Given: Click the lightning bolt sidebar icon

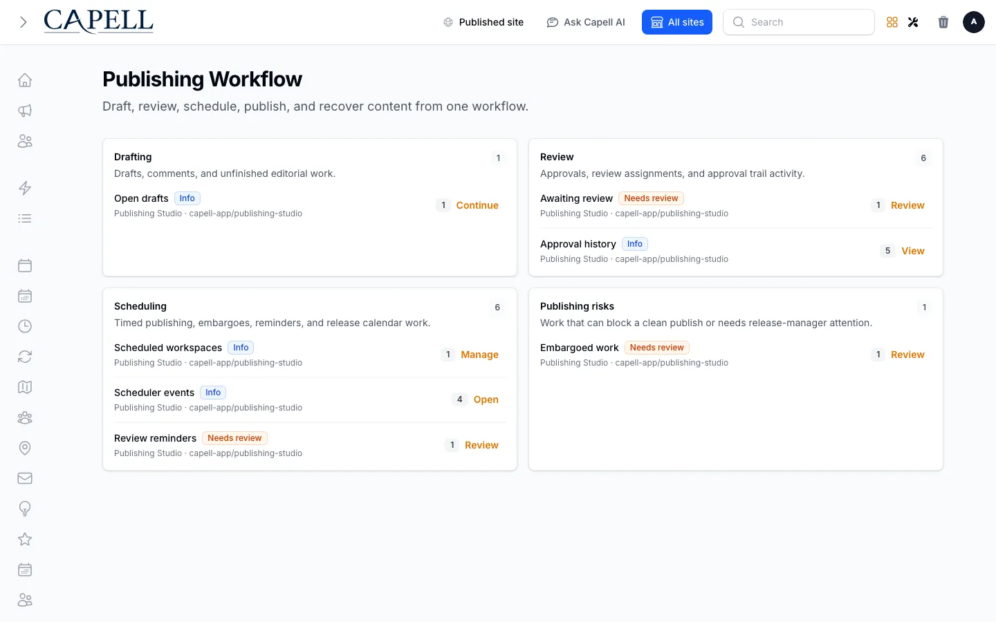Looking at the screenshot, I should coord(25,188).
